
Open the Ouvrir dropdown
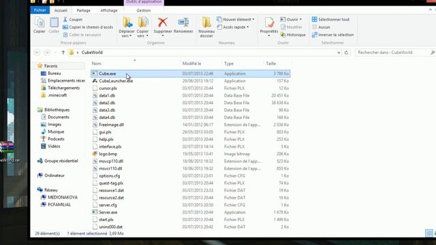pos(291,20)
